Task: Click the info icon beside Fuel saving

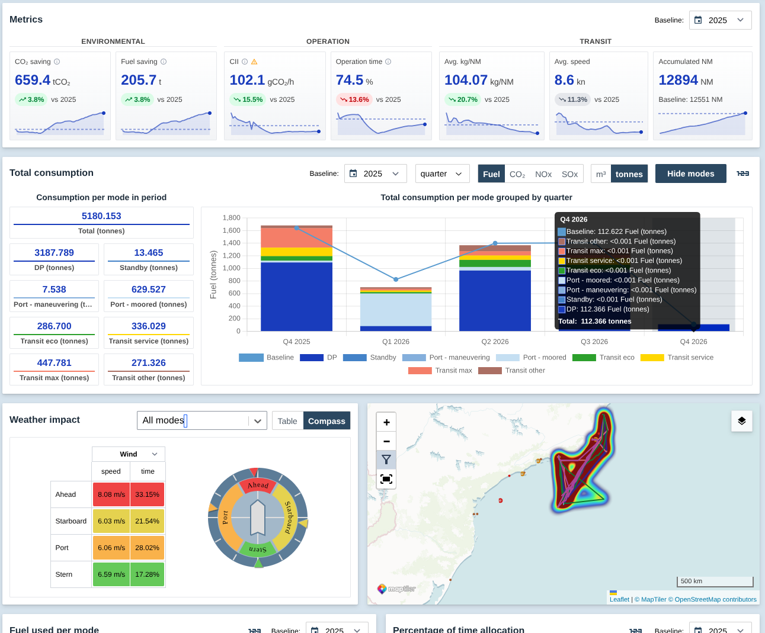Action: pos(164,62)
